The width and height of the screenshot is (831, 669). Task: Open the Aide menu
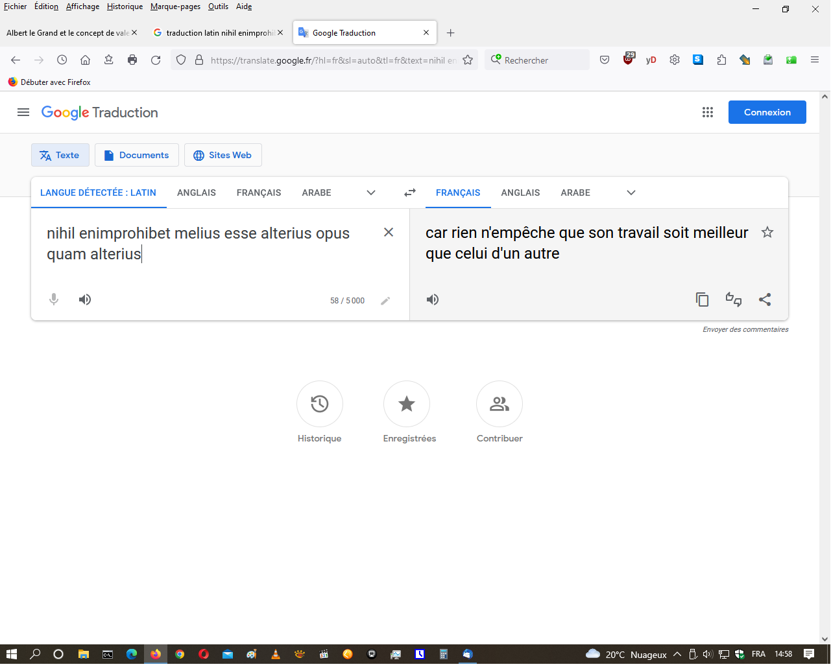click(244, 6)
